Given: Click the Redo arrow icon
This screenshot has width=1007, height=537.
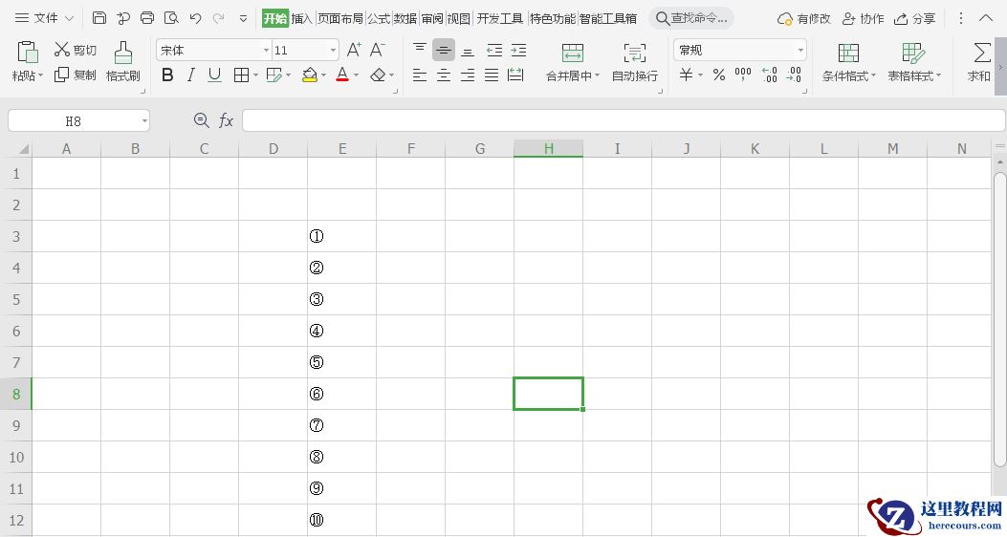Looking at the screenshot, I should (x=219, y=18).
